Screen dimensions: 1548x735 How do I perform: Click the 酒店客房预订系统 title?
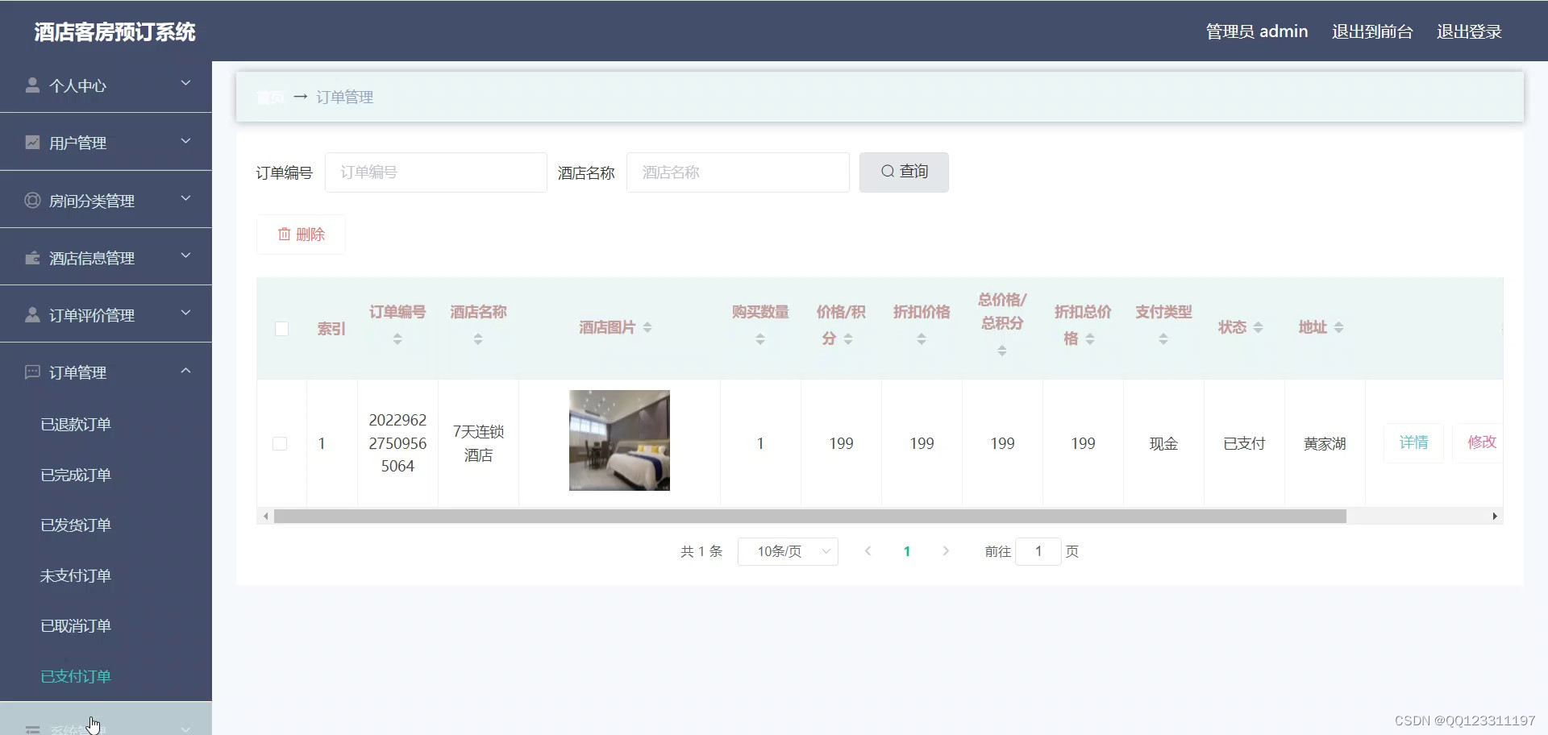point(114,31)
